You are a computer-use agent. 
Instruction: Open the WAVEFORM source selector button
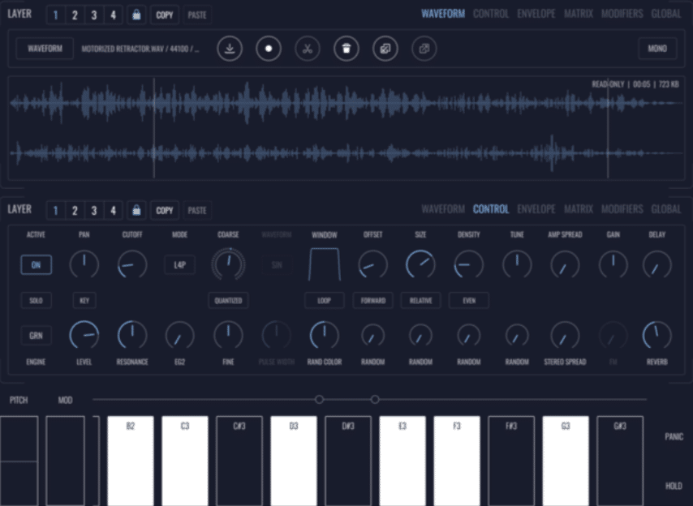[x=45, y=49]
